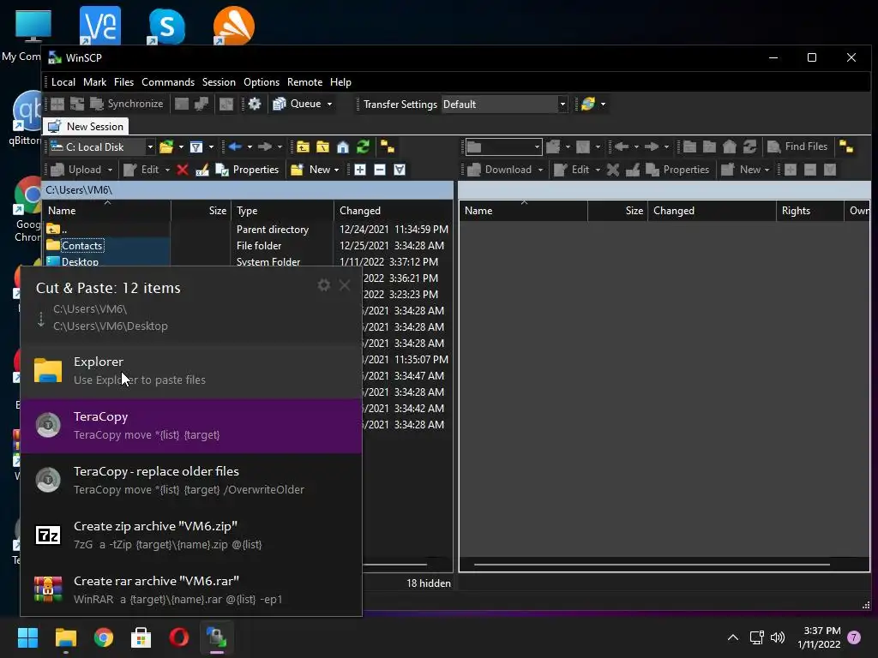Click the Windows Start button
The width and height of the screenshot is (878, 658).
tap(28, 637)
